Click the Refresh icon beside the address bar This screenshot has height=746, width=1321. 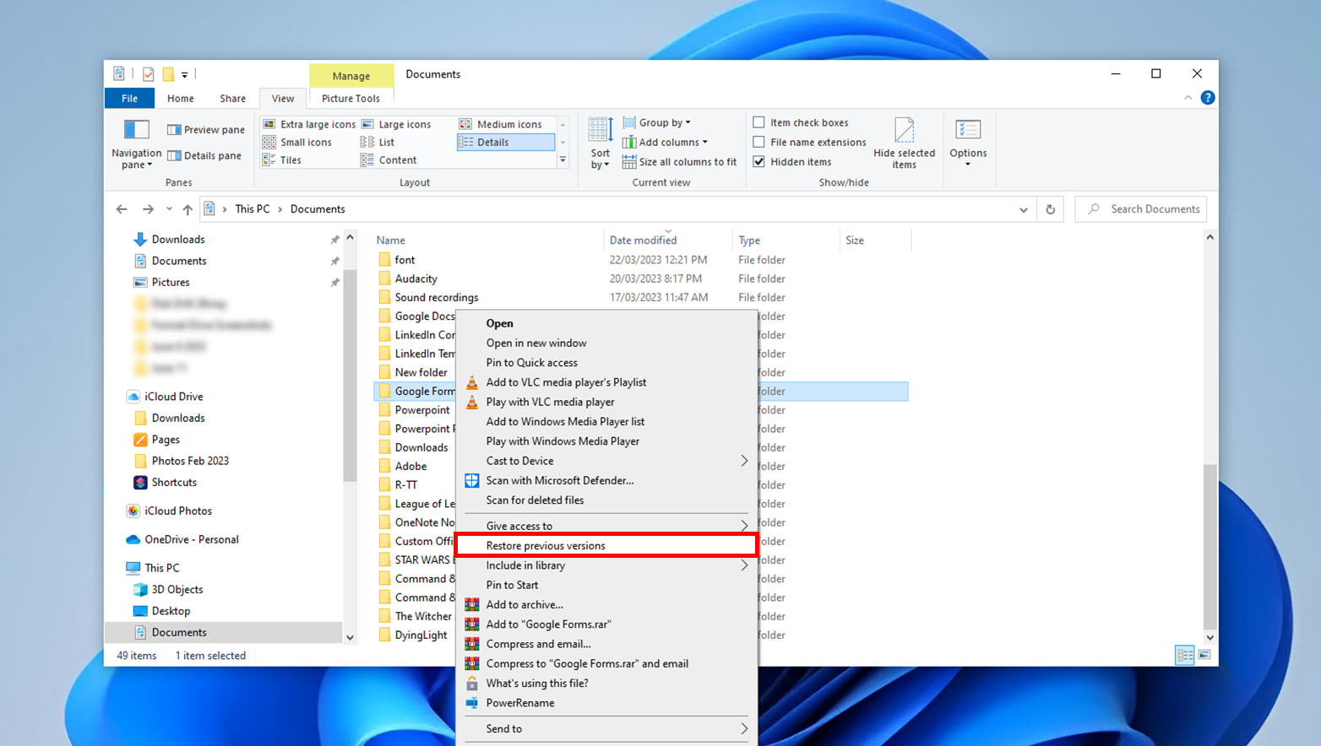(1050, 208)
